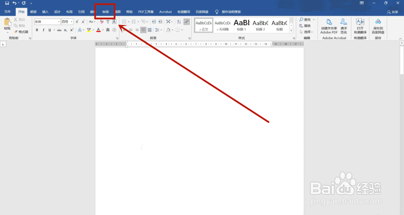
Task: Apply Heading 2 (标题 2) style
Action: click(260, 25)
